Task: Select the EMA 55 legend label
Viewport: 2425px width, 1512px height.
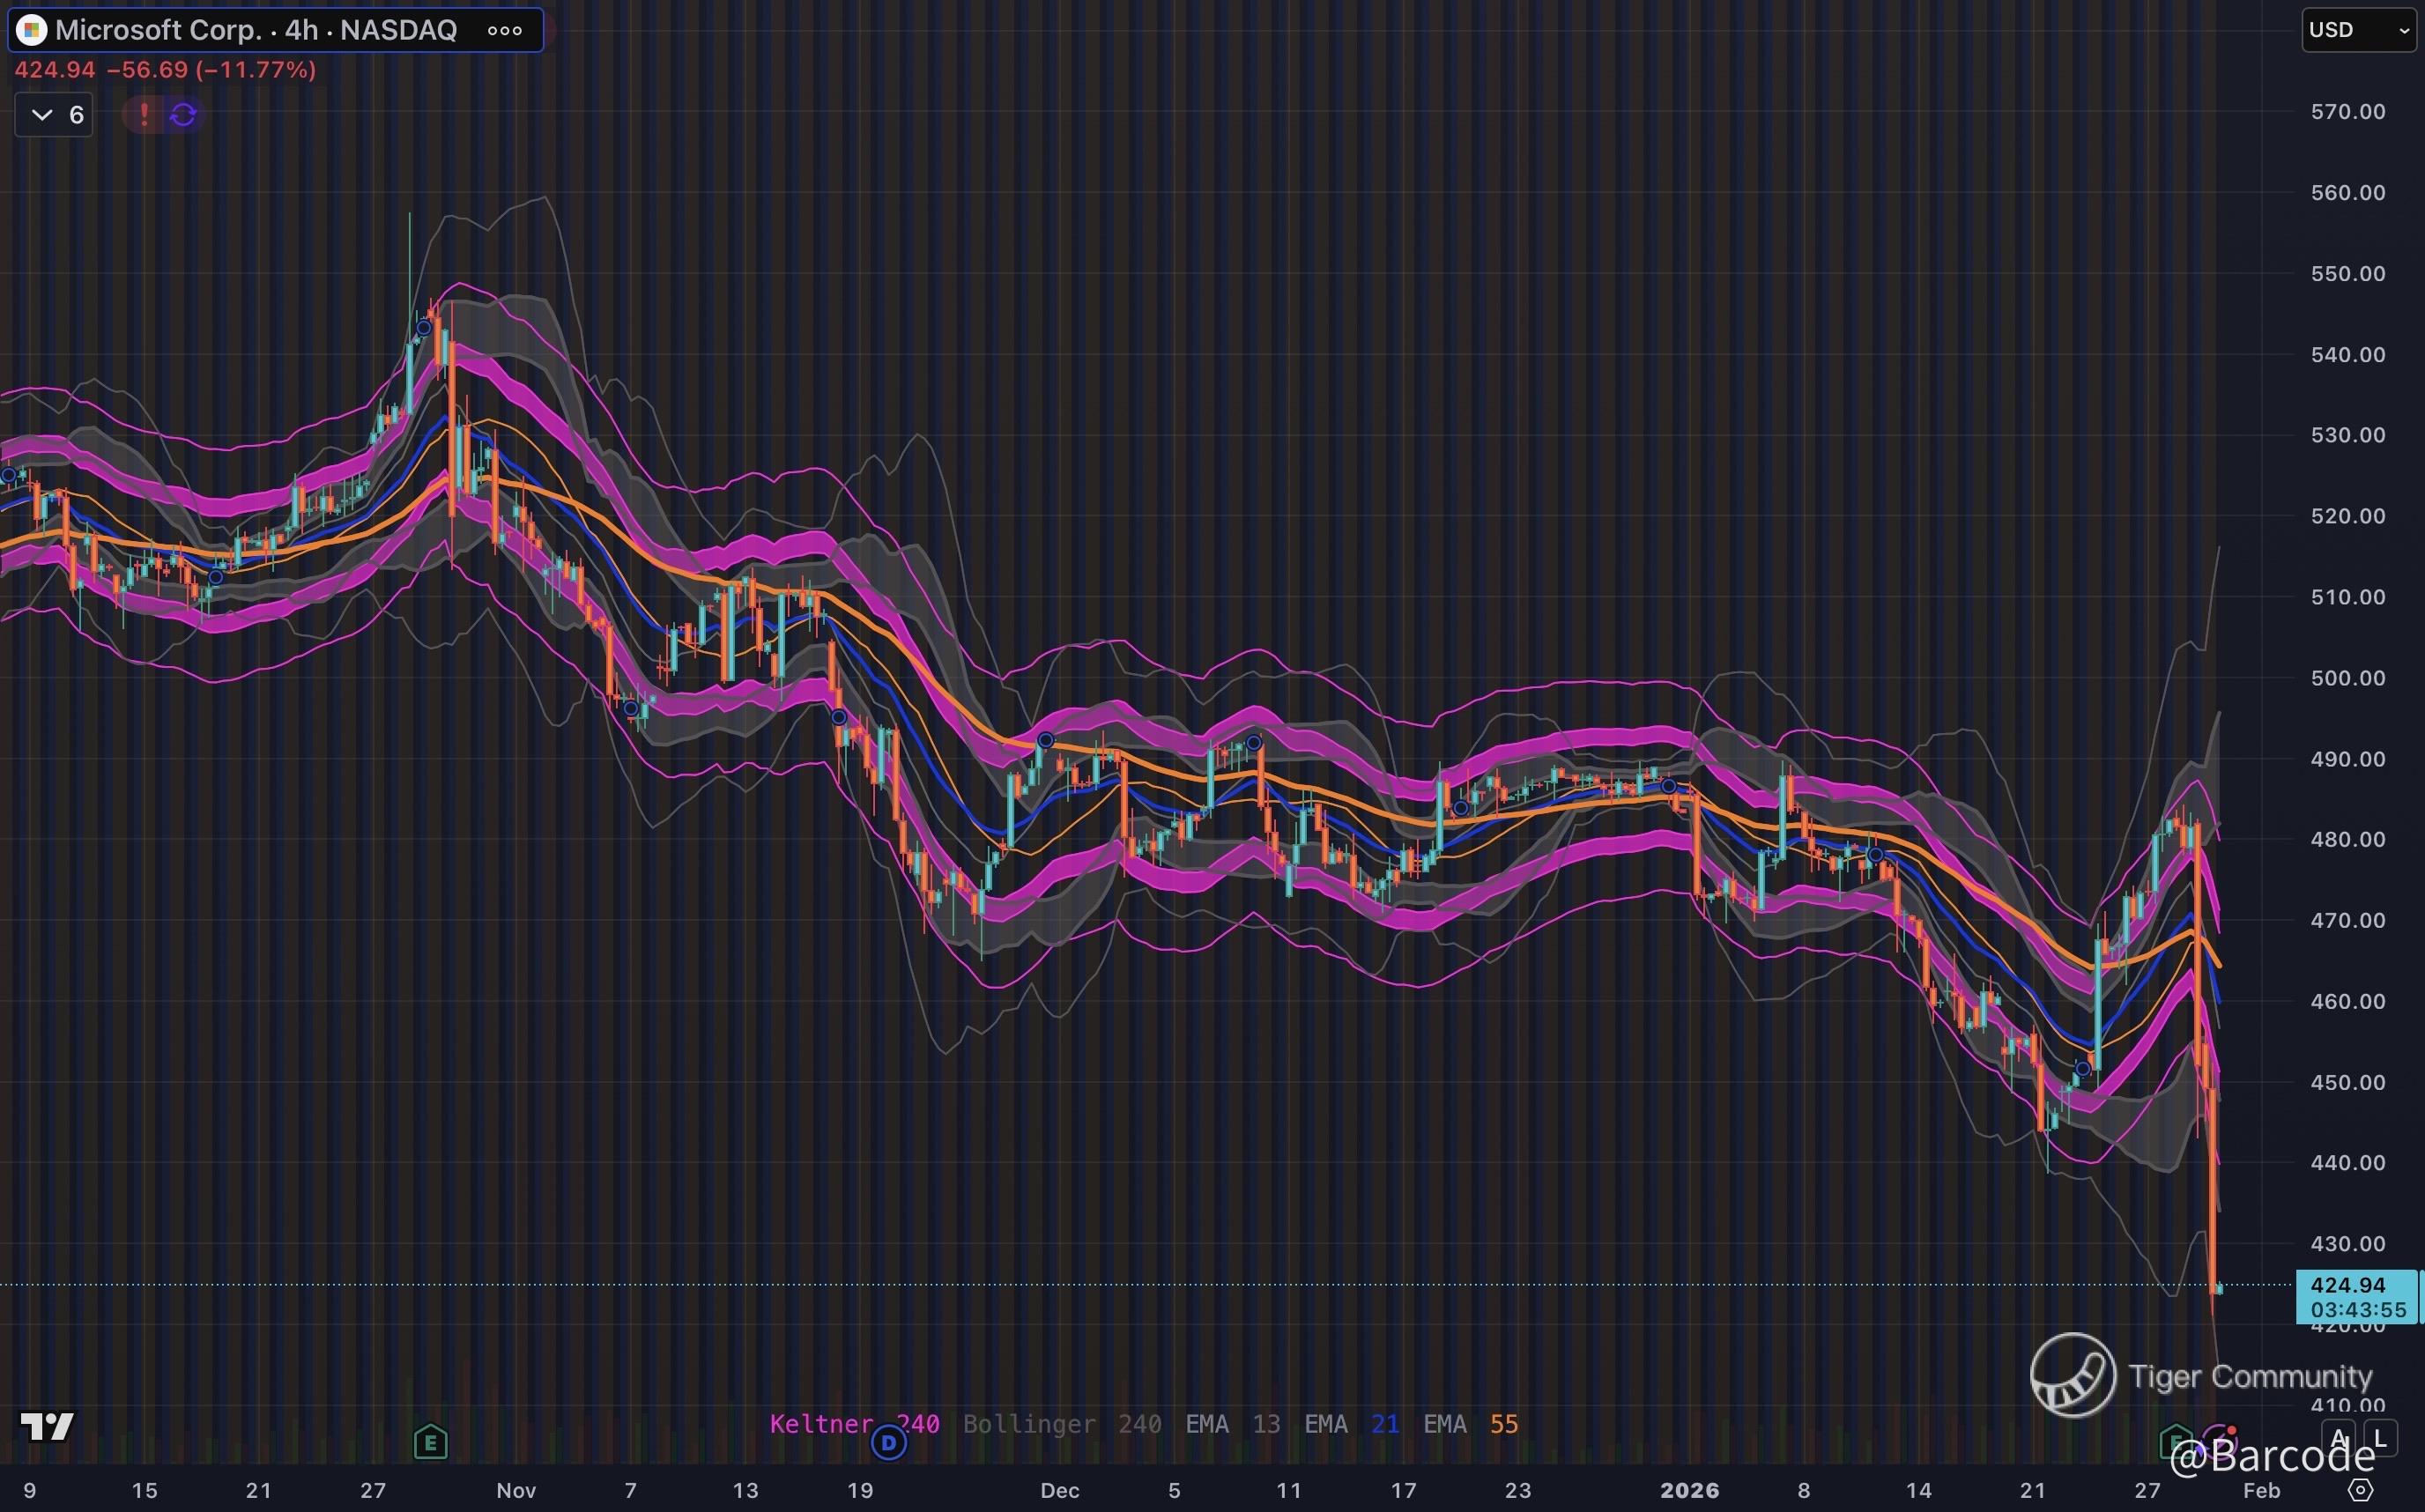Action: click(1470, 1423)
